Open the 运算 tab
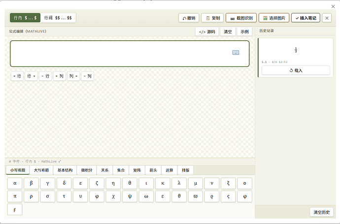The width and height of the screenshot is (340, 224). 170,170
